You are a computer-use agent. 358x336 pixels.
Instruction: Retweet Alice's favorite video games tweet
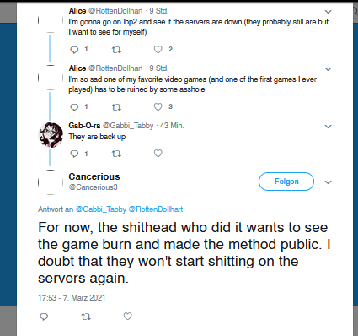point(116,107)
